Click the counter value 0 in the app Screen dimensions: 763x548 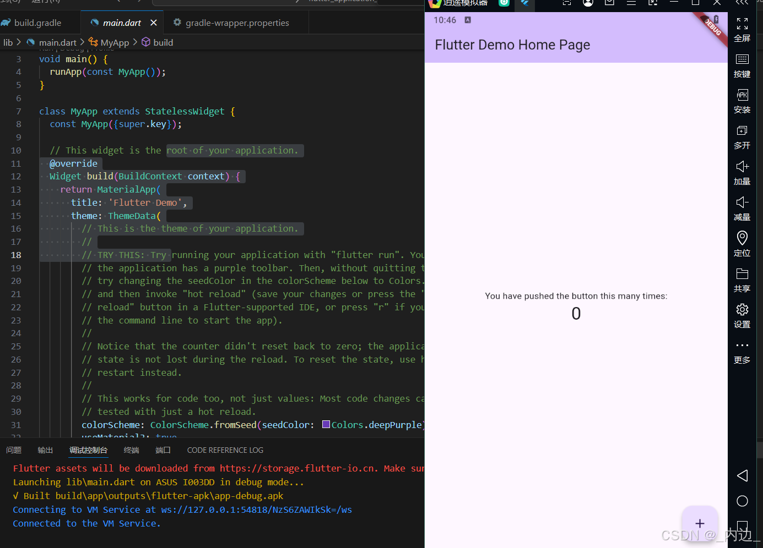point(576,314)
